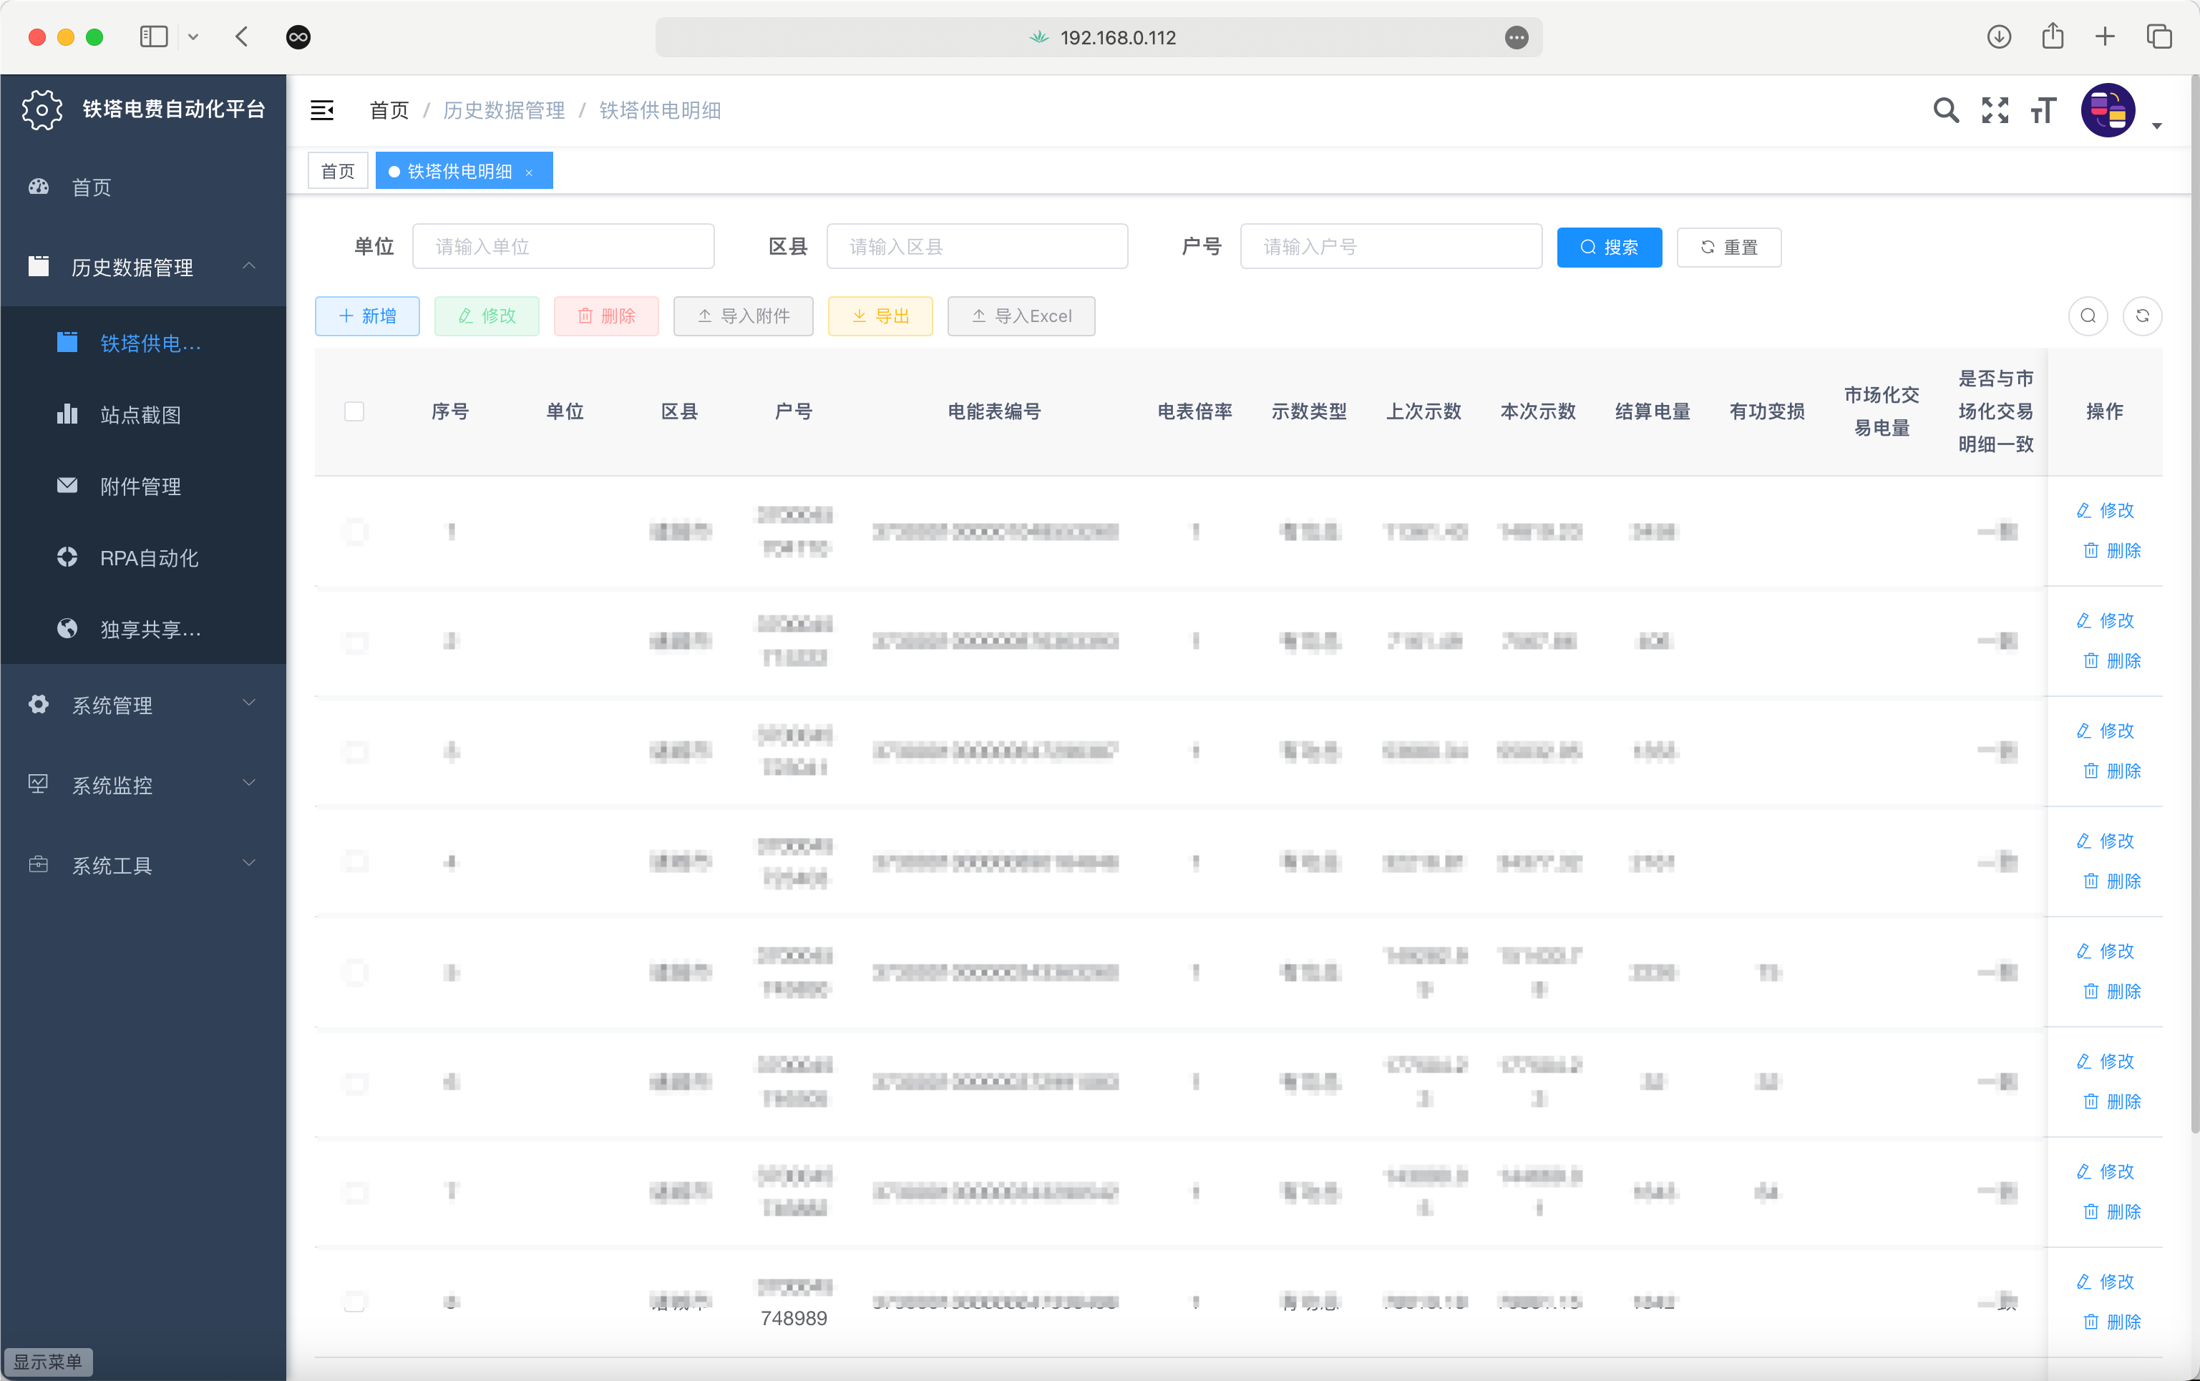Tick the first table row checkbox
Viewport: 2200px width, 1381px height.
[x=354, y=532]
